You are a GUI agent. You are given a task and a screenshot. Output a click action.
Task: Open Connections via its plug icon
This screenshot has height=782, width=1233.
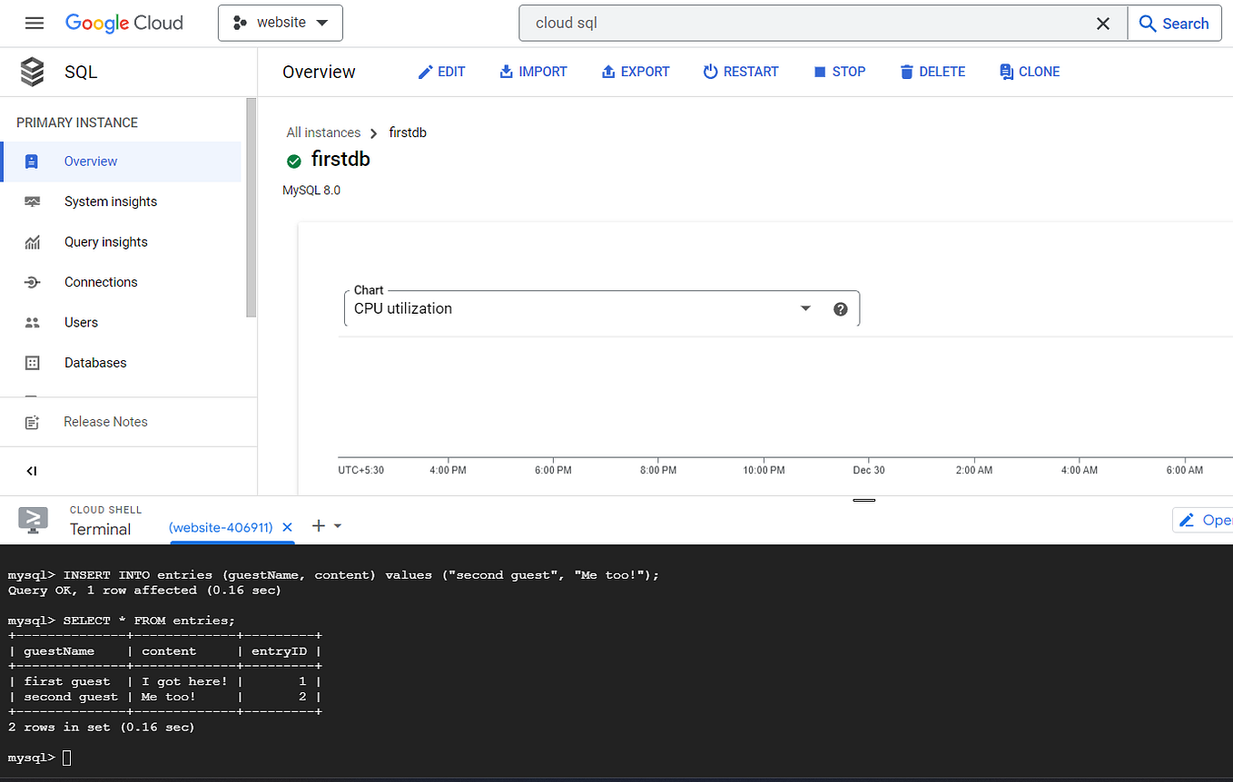click(x=34, y=281)
